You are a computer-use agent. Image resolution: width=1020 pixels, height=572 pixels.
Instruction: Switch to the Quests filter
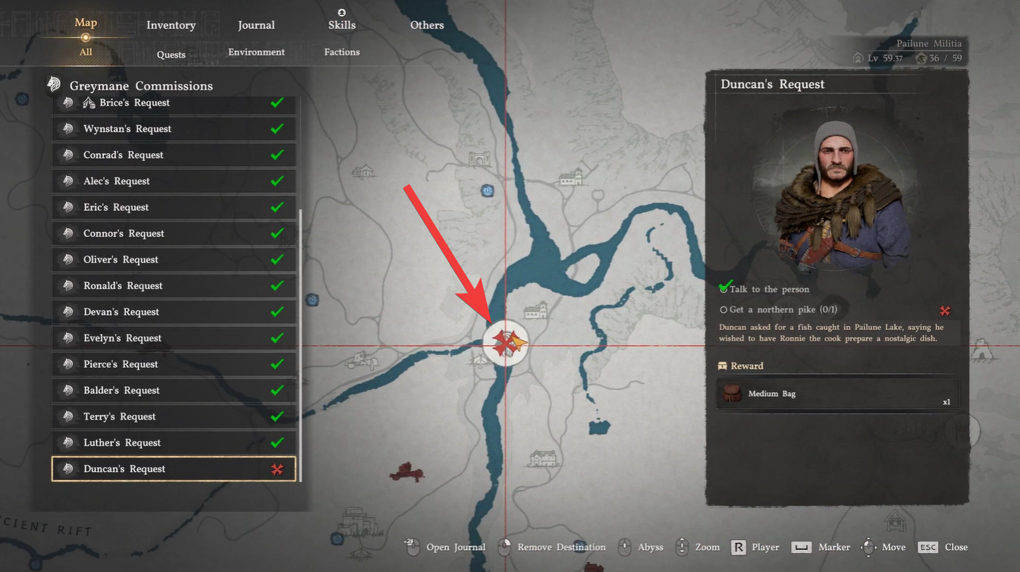171,54
